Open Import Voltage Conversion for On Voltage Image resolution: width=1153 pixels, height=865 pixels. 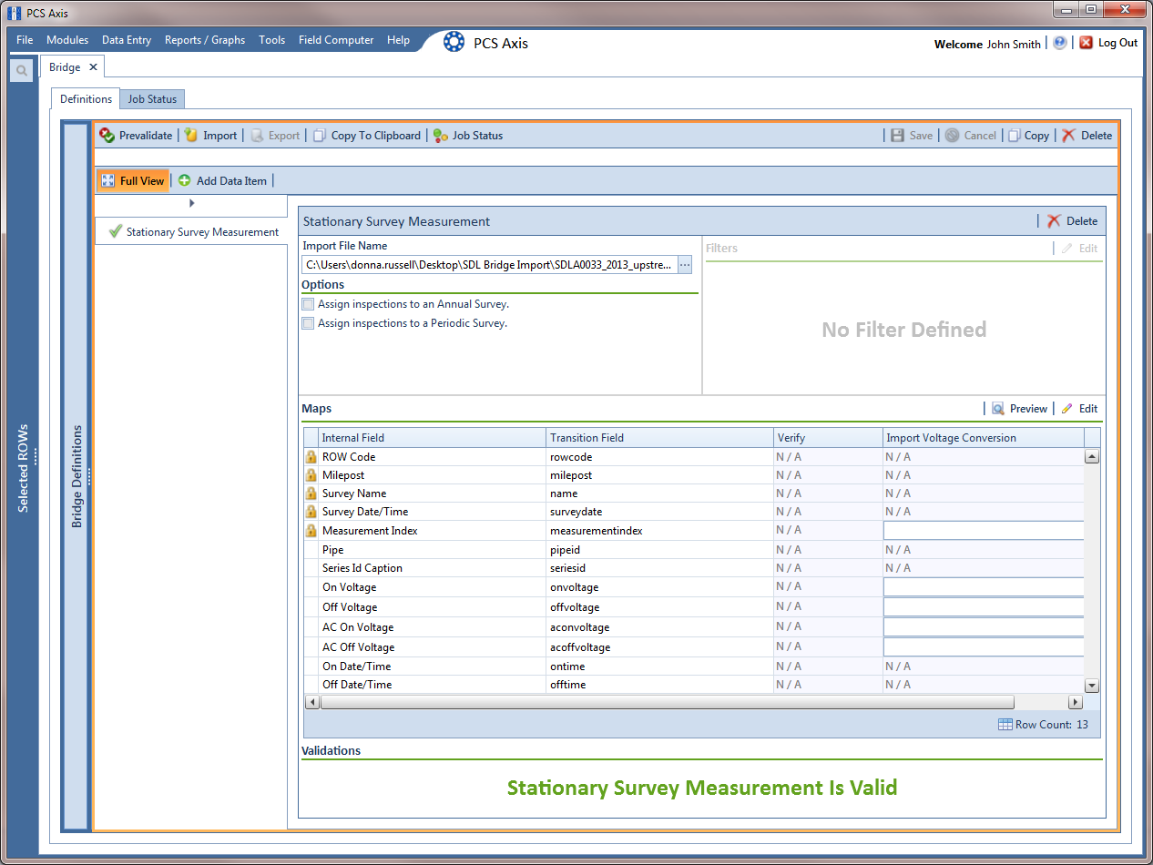[x=984, y=587]
